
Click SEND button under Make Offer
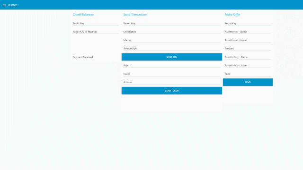[x=248, y=82]
